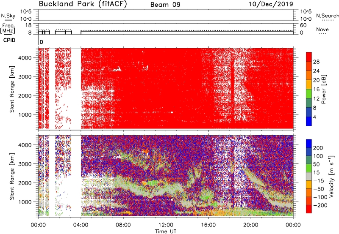The image size is (339, 234).
Task: Click the 'CPID' label
Action: [9, 40]
